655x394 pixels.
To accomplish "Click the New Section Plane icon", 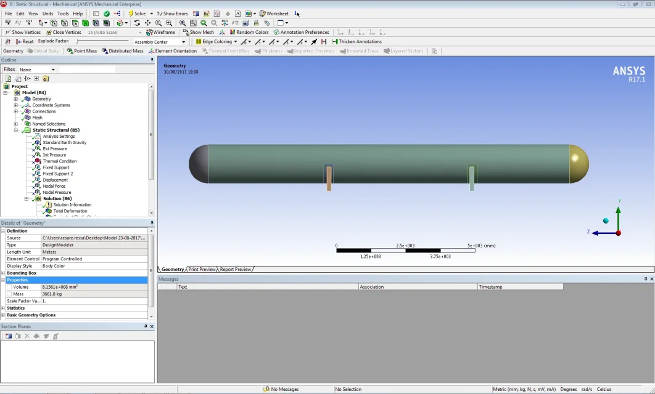I will pos(9,336).
